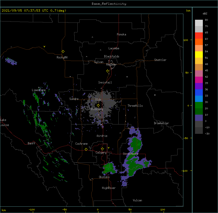Viewport: 218px width, 213px height.
Task: Click the Base_Reflectivity title text
Action: point(109,4)
